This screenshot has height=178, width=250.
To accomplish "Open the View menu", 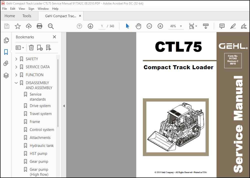I will click(x=22, y=8).
